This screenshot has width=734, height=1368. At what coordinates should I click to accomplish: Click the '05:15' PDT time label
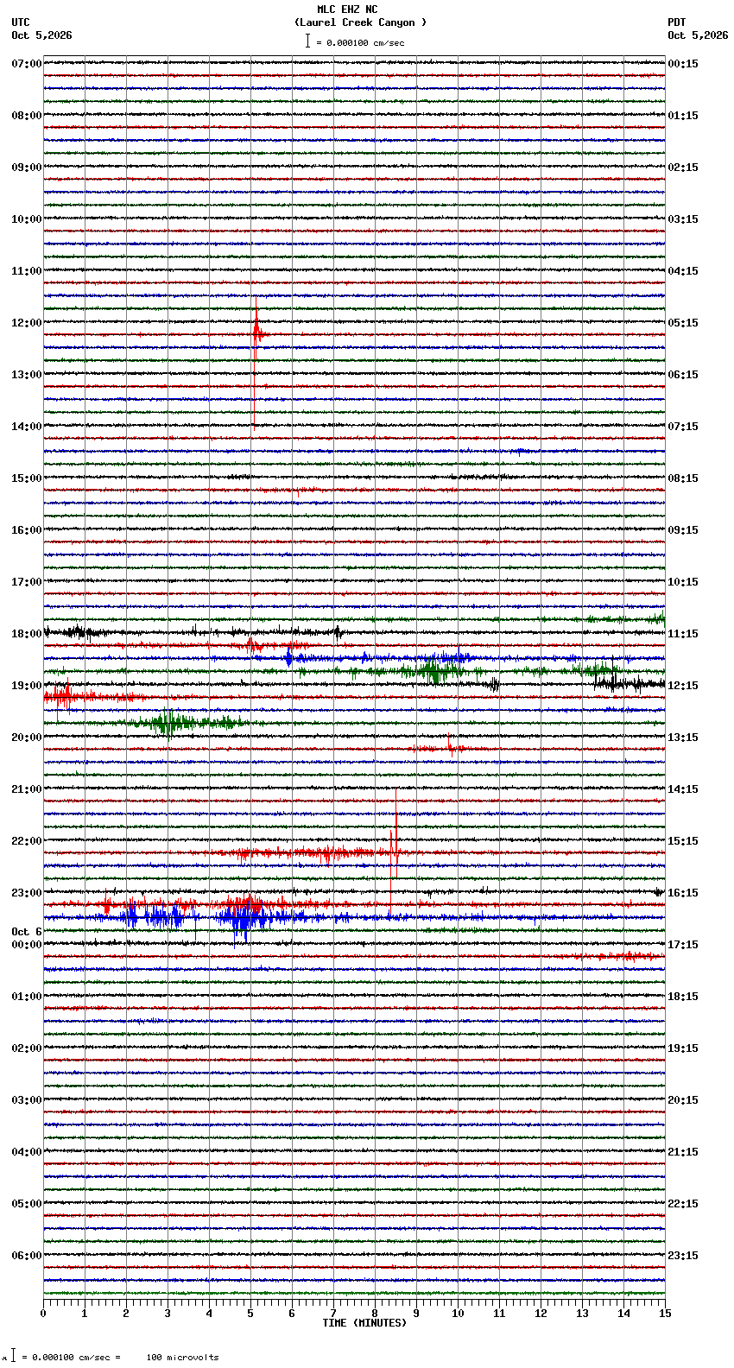(x=683, y=323)
